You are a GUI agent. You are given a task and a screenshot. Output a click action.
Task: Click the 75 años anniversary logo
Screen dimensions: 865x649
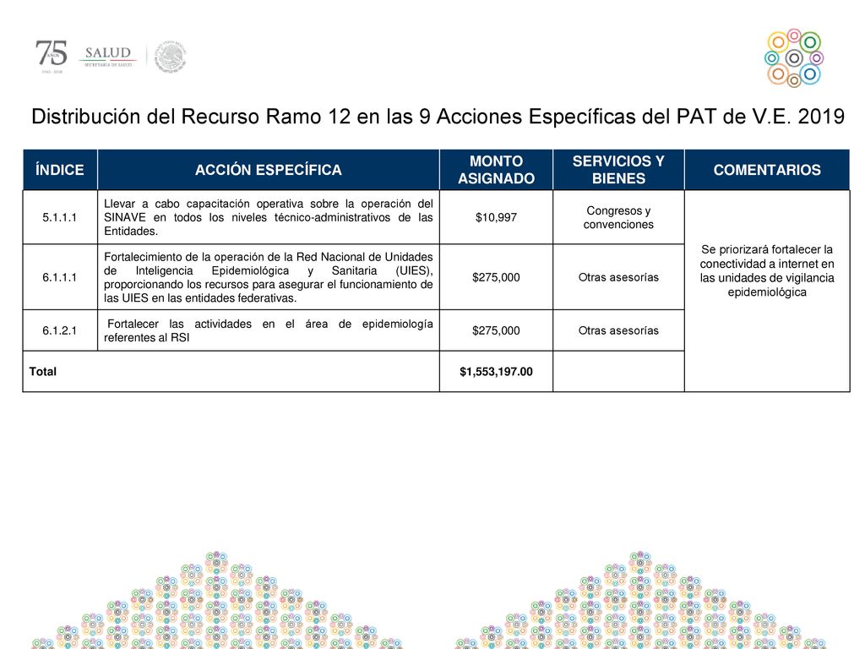(52, 57)
